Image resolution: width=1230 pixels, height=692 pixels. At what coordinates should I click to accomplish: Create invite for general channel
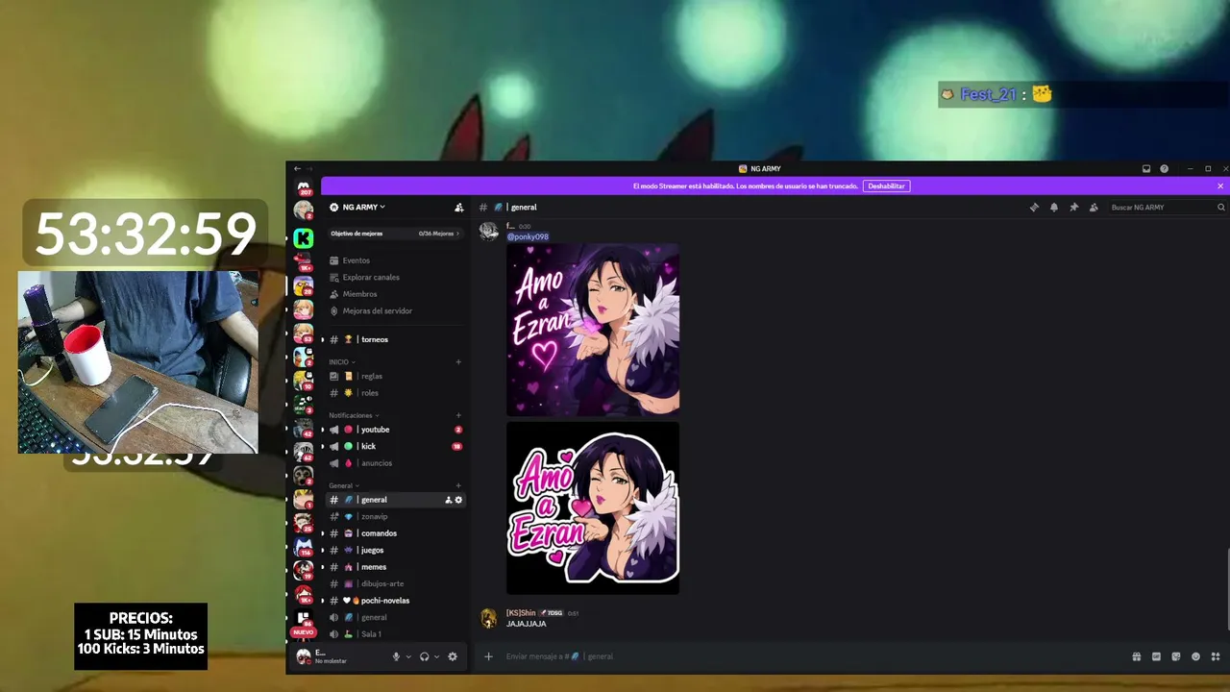pyautogui.click(x=449, y=500)
